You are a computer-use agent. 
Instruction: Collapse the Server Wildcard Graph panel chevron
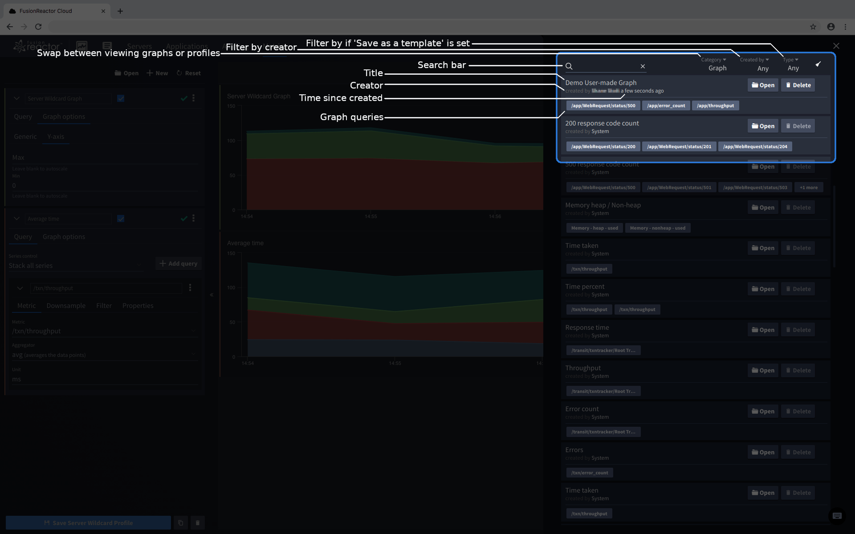pyautogui.click(x=16, y=98)
